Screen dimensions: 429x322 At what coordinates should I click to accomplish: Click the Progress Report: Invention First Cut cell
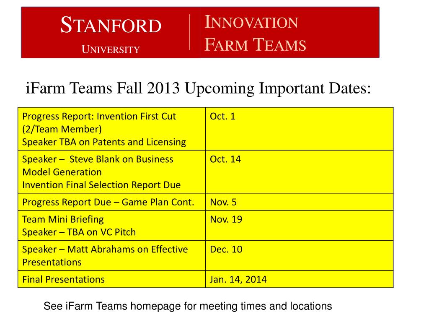[x=111, y=129]
